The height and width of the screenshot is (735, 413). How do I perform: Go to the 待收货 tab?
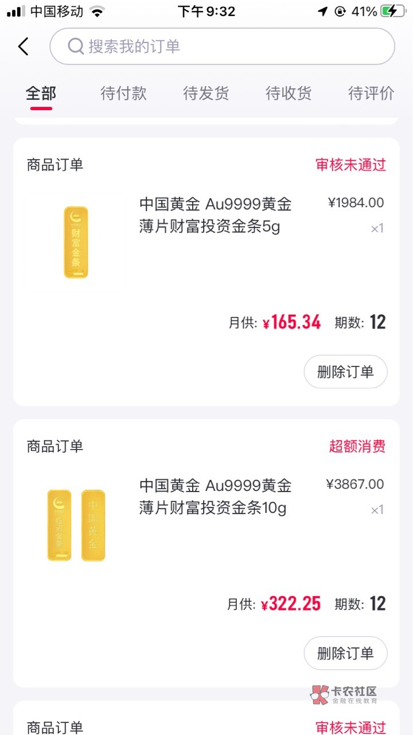(289, 94)
